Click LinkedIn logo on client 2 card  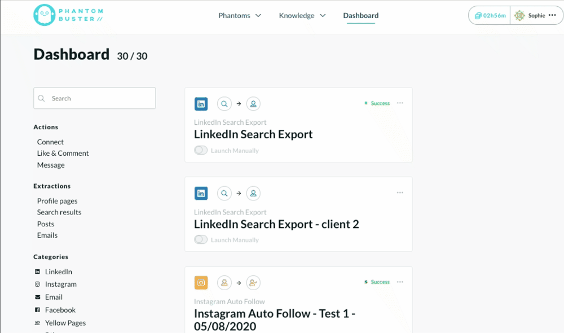(x=201, y=194)
